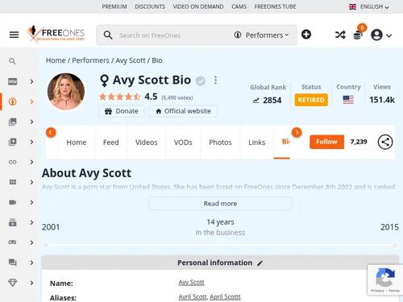Click the star rating bar
403x302 pixels.
[x=120, y=97]
